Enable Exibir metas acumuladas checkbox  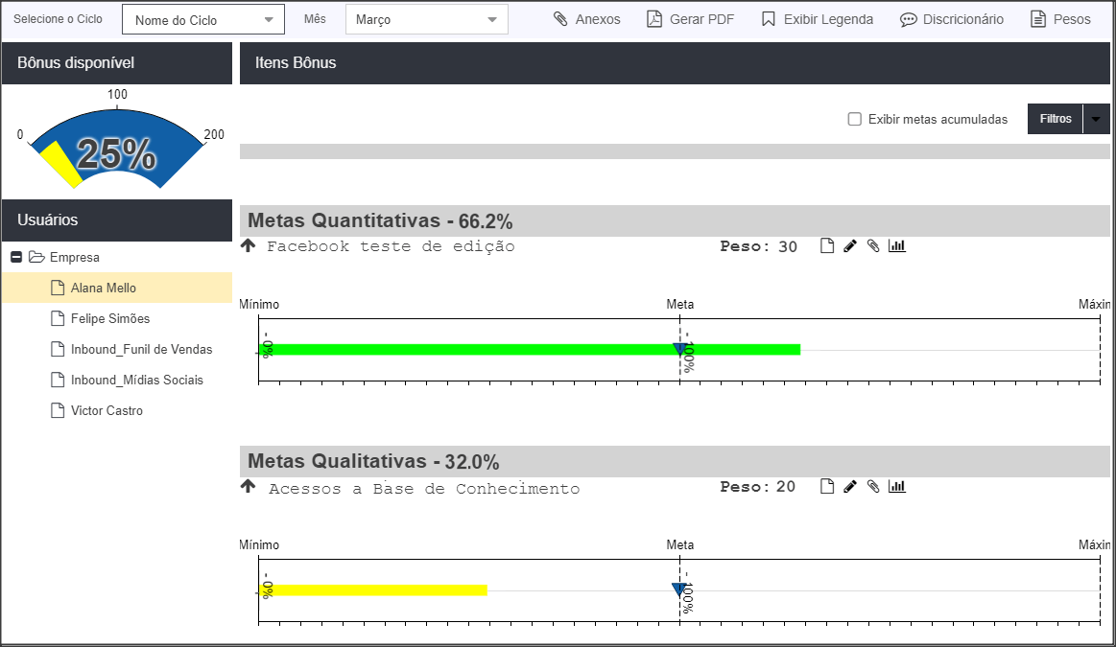point(855,119)
